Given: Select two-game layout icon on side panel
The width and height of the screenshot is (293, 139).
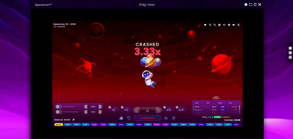Looking at the screenshot, I should (290, 53).
